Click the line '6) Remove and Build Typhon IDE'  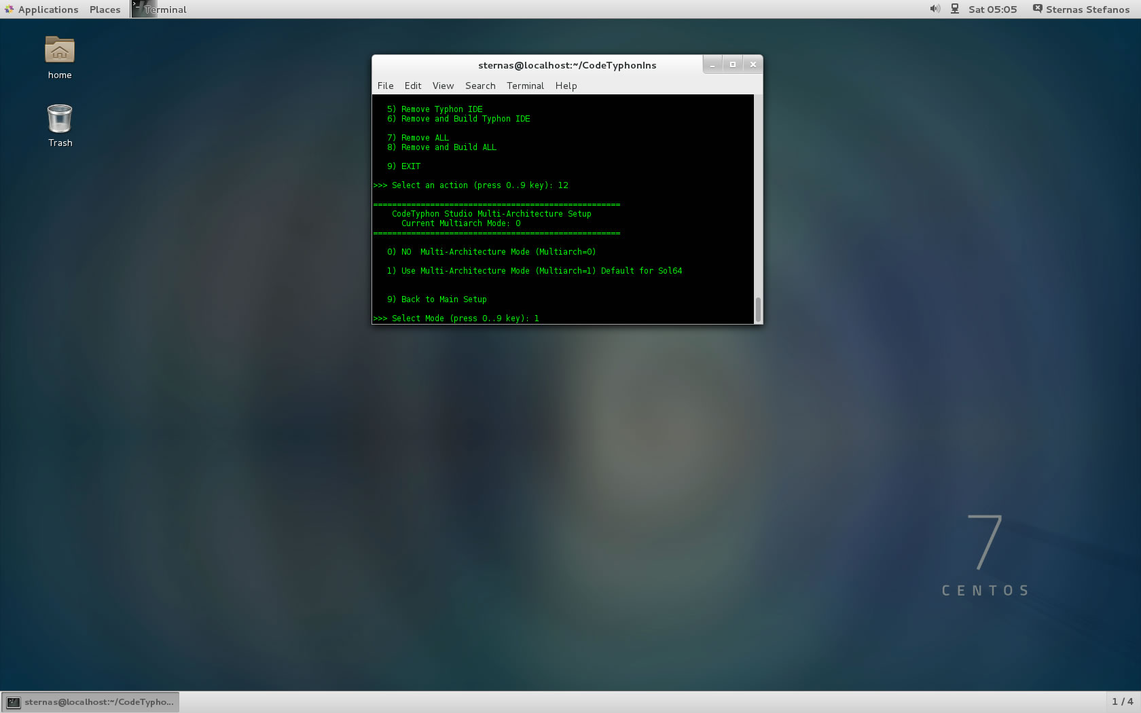tap(458, 119)
